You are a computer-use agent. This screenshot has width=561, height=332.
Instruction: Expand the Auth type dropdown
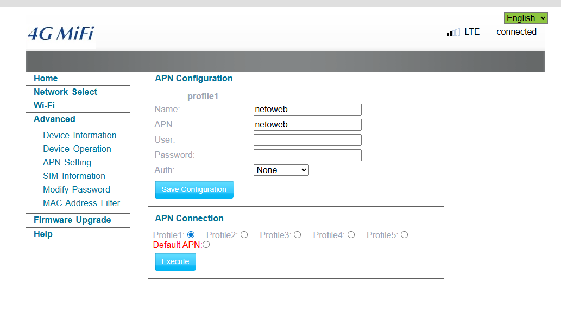pos(281,170)
